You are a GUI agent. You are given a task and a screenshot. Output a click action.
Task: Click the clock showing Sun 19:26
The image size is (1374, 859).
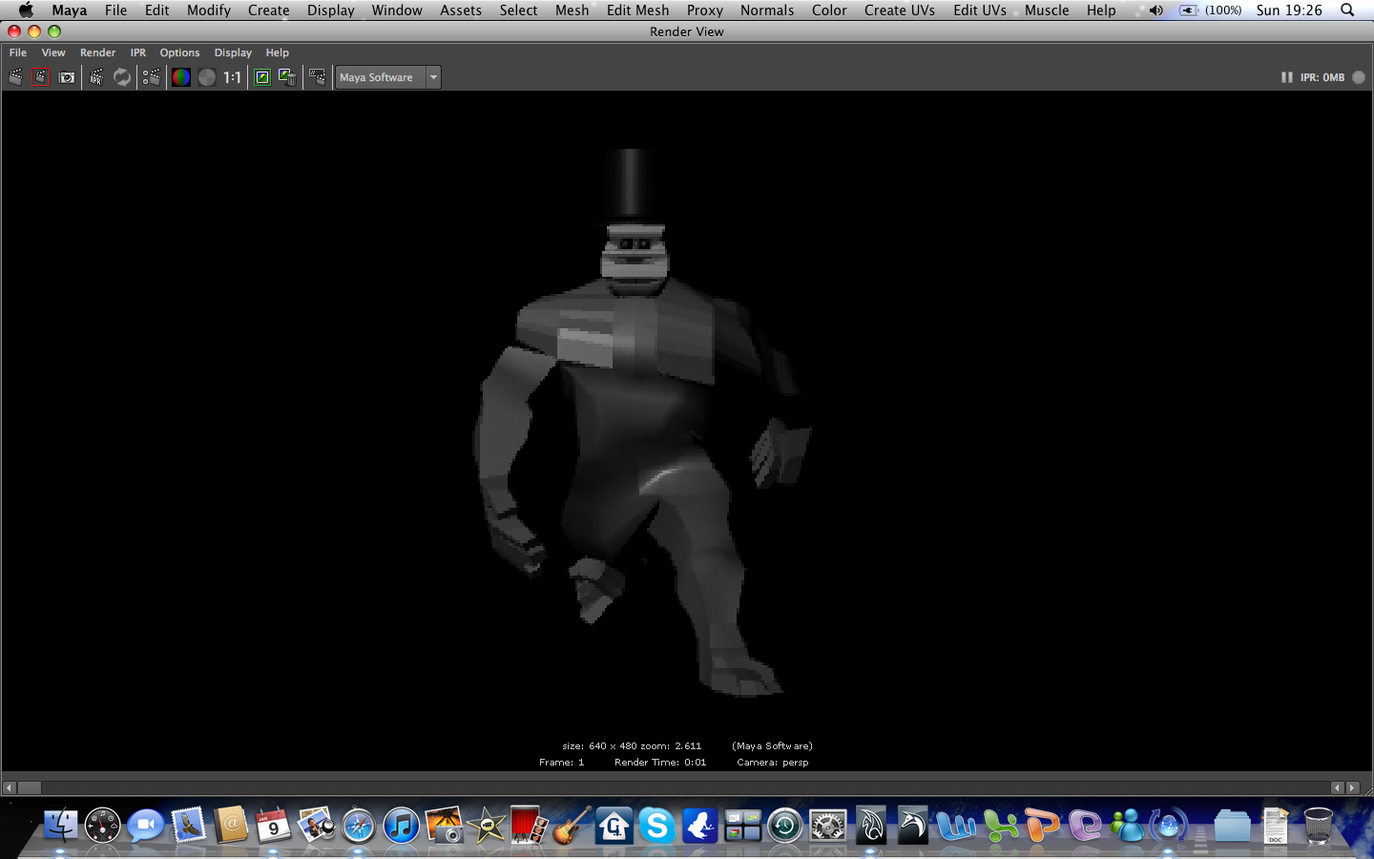[1289, 10]
